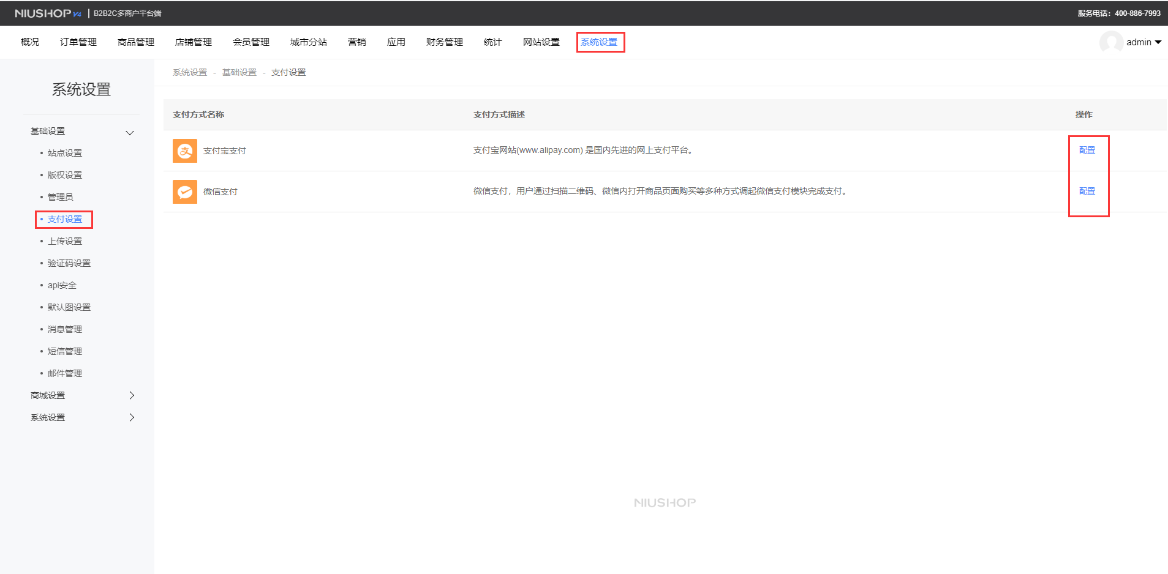Open the 订单管理 top menu

click(78, 42)
